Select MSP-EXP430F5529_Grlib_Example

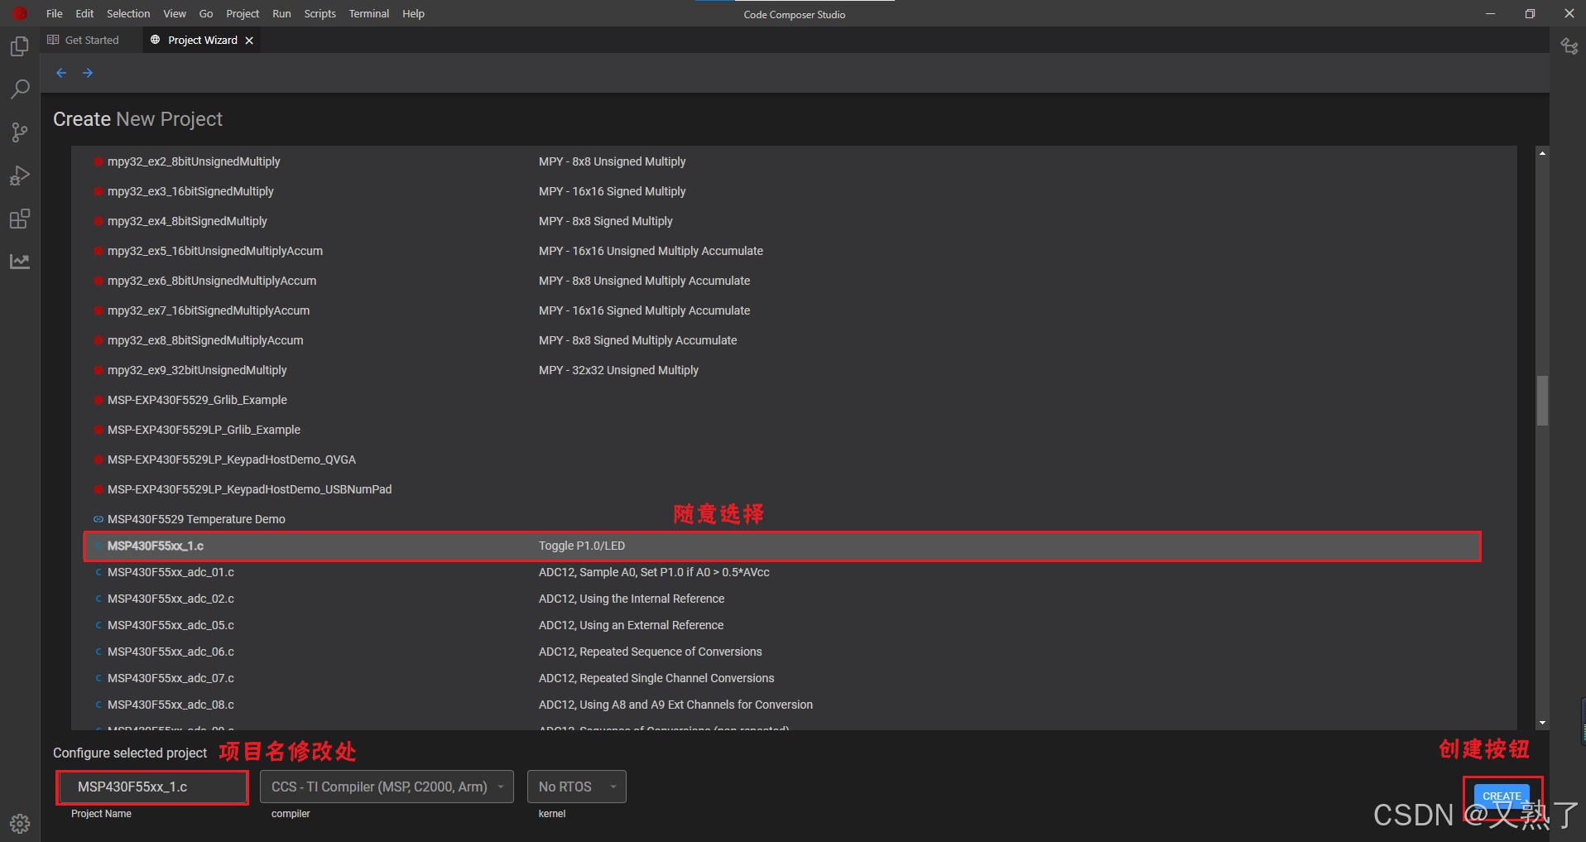click(x=197, y=400)
